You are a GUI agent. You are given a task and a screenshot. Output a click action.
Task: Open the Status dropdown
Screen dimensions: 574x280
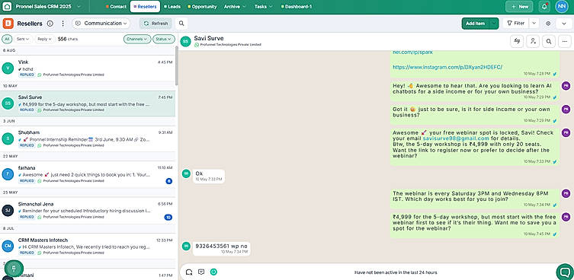tap(163, 39)
